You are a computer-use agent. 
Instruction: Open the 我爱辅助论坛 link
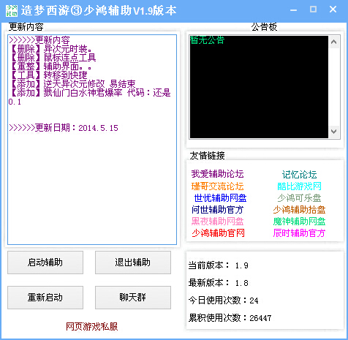[217, 174]
